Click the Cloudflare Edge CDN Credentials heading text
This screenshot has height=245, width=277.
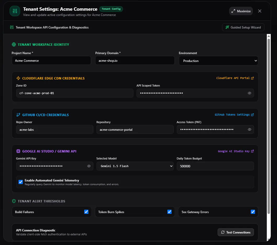pos(53,78)
